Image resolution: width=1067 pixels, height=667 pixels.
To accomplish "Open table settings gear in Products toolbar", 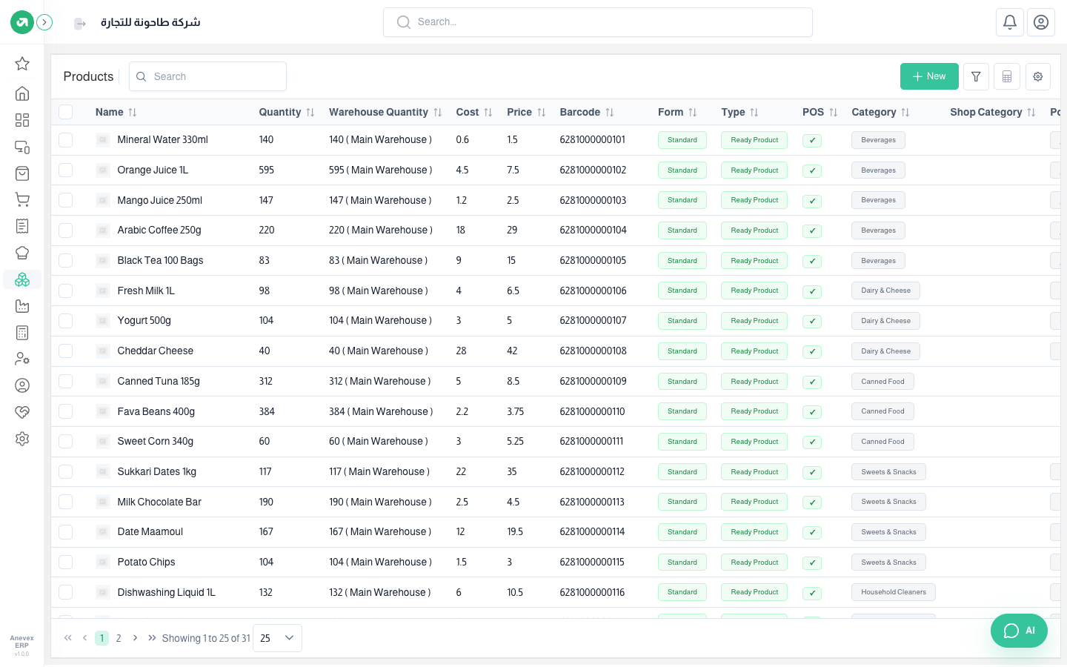I will (x=1038, y=76).
